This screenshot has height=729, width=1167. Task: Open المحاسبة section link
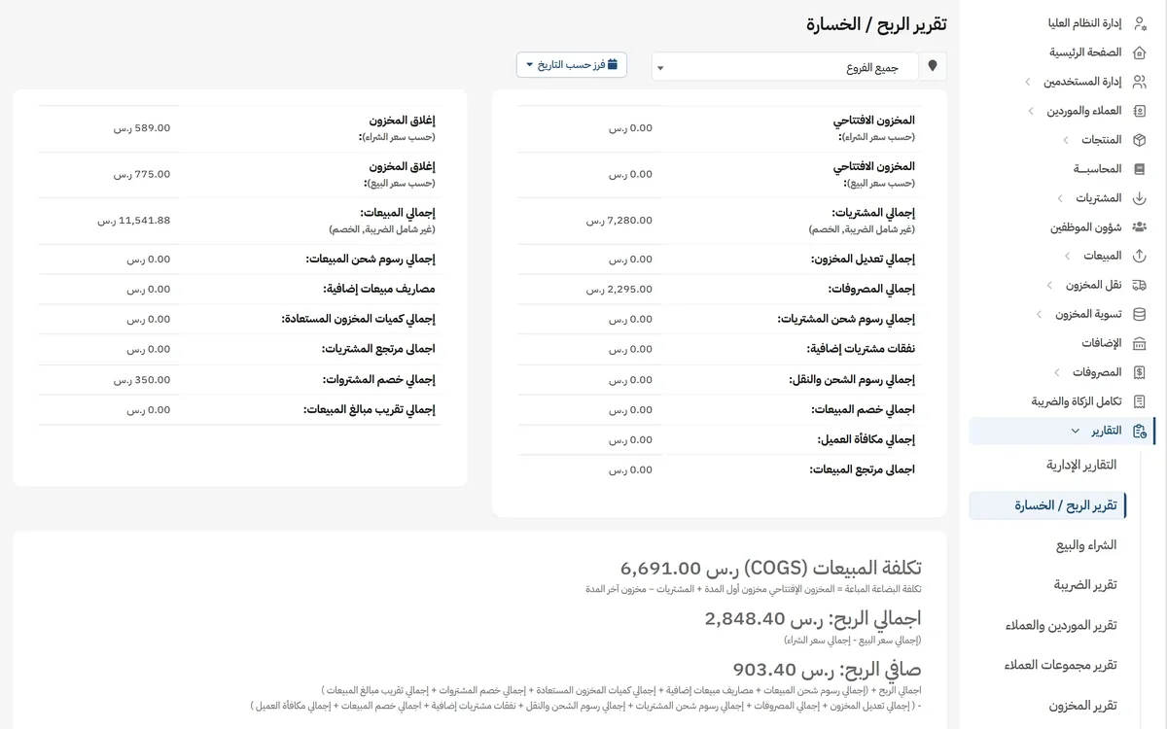coord(1097,169)
